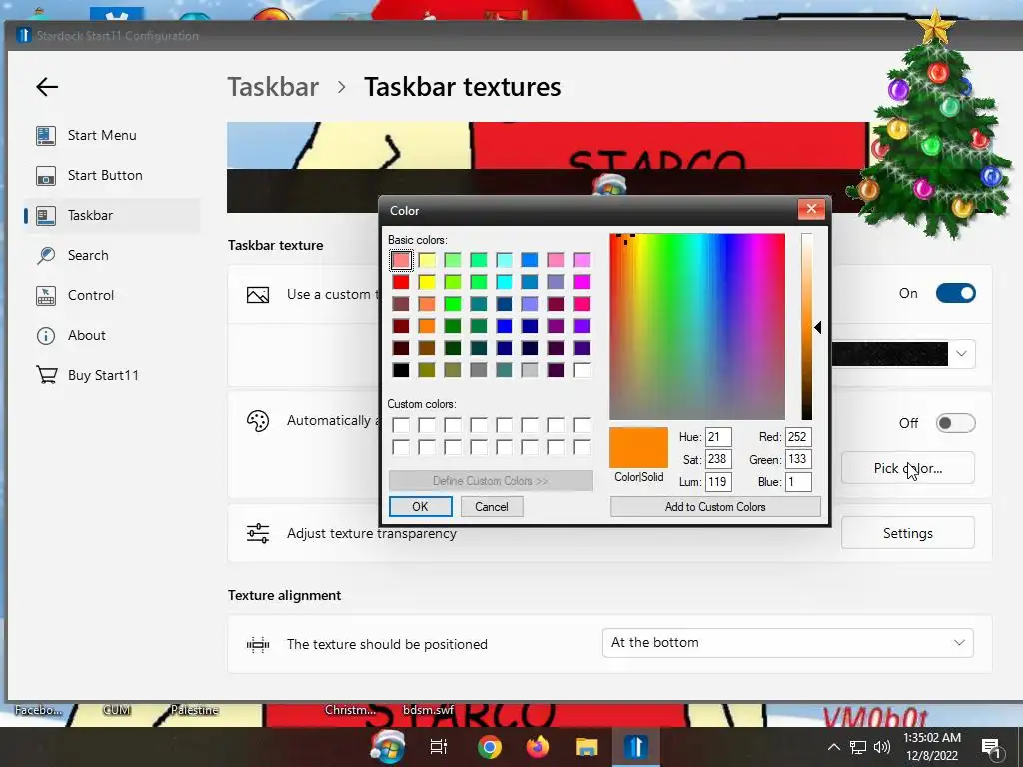Open the Start Menu sidebar section
The image size is (1023, 767).
[111, 135]
